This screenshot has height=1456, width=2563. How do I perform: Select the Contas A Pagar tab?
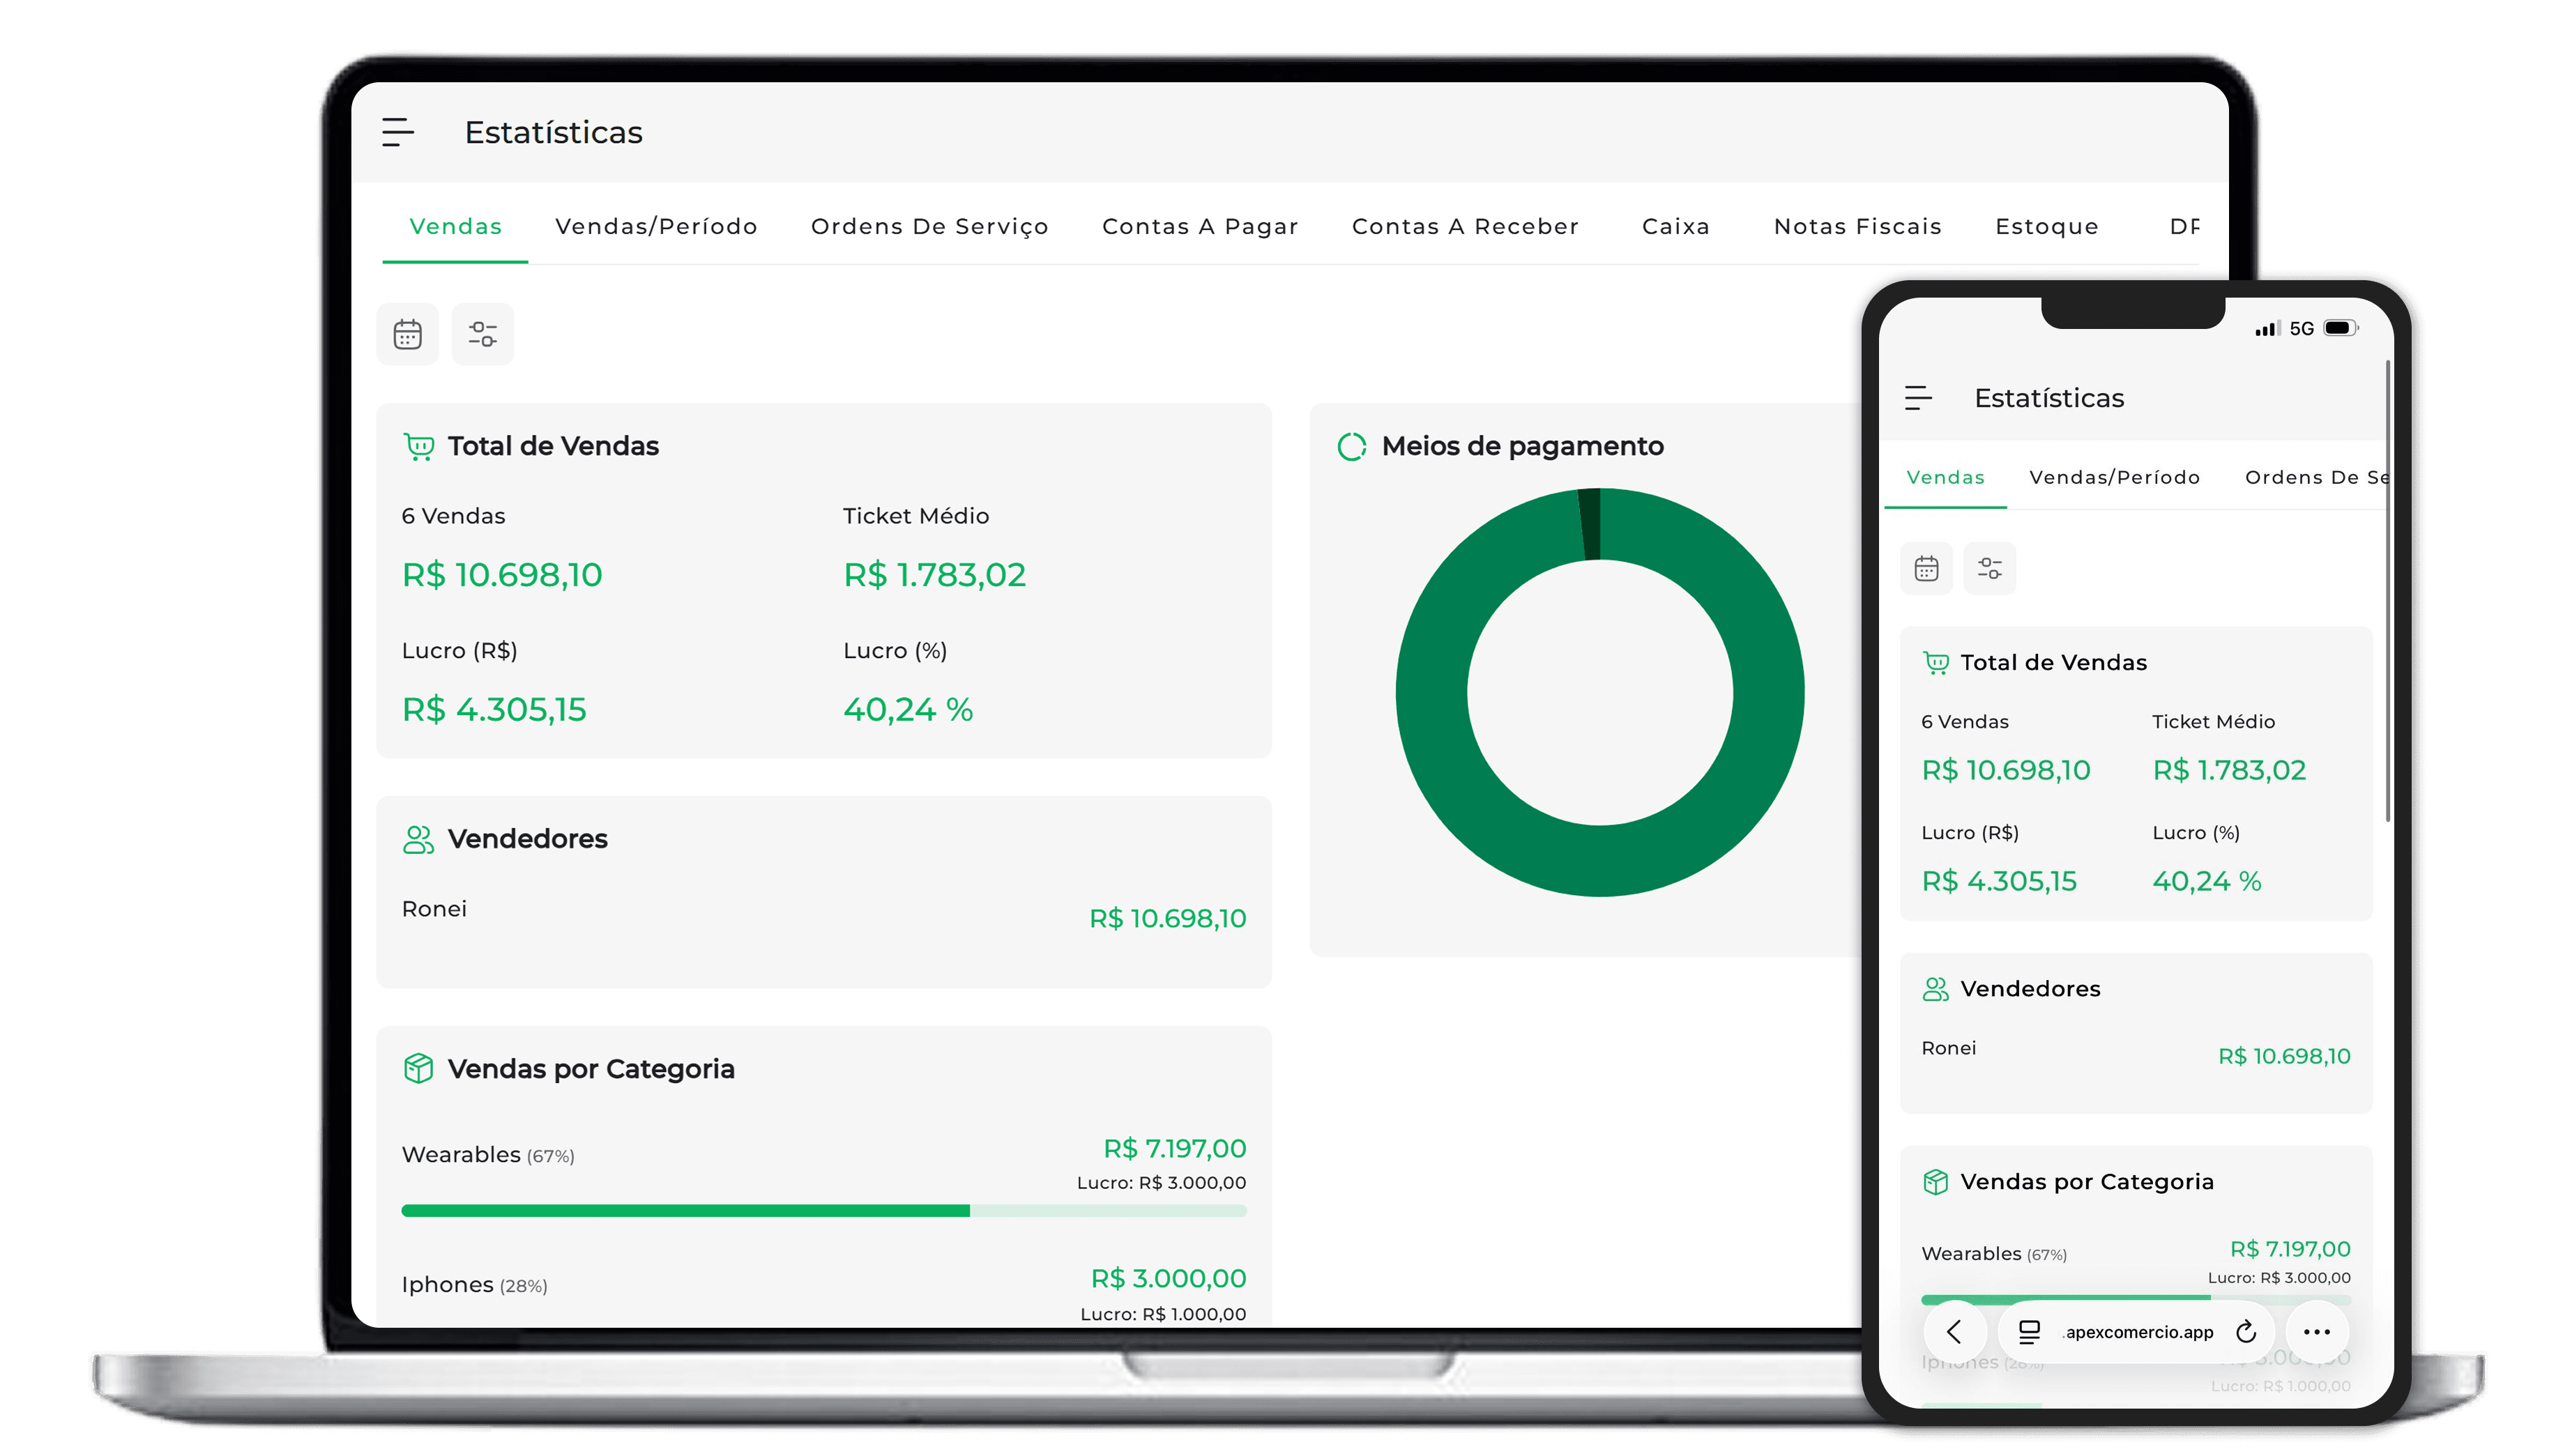click(1199, 227)
